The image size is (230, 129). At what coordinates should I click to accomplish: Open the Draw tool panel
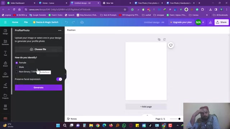(x=5, y=85)
